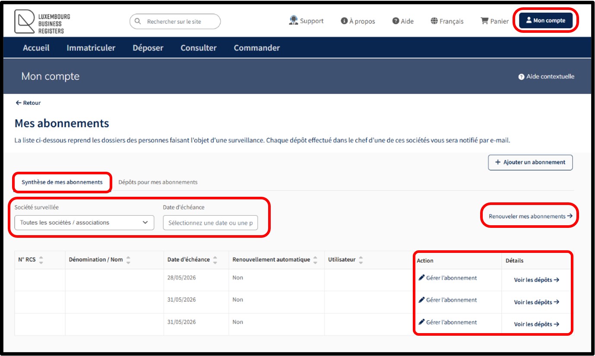Click Ajouter un abonnement button
The image size is (595, 356).
click(x=530, y=163)
